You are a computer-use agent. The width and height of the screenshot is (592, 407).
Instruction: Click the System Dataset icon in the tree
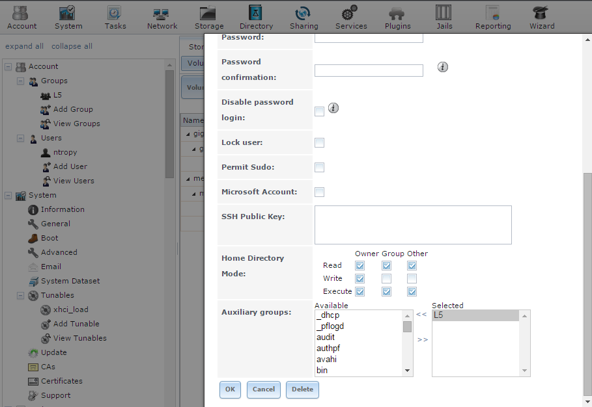tap(33, 281)
